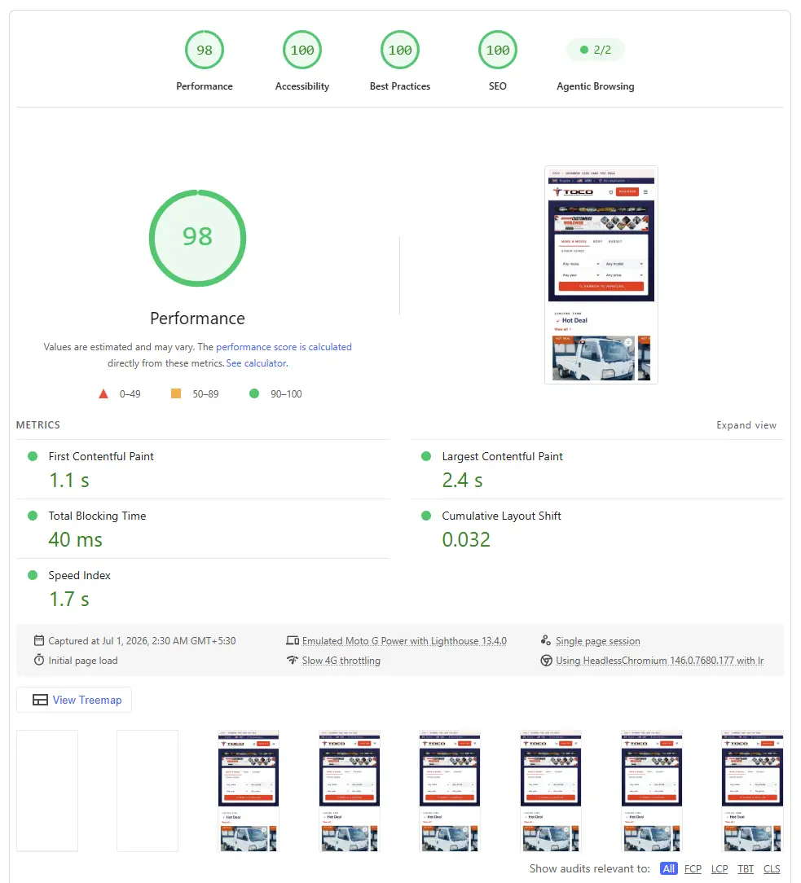The image size is (801, 883).
Task: Click the 0.032 Cumulative Layout Shift value
Action: [x=466, y=539]
